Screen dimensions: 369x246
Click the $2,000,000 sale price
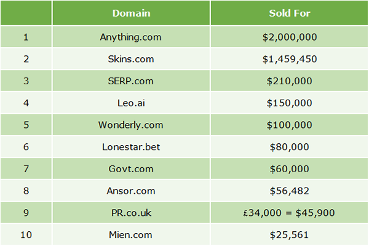[290, 37]
